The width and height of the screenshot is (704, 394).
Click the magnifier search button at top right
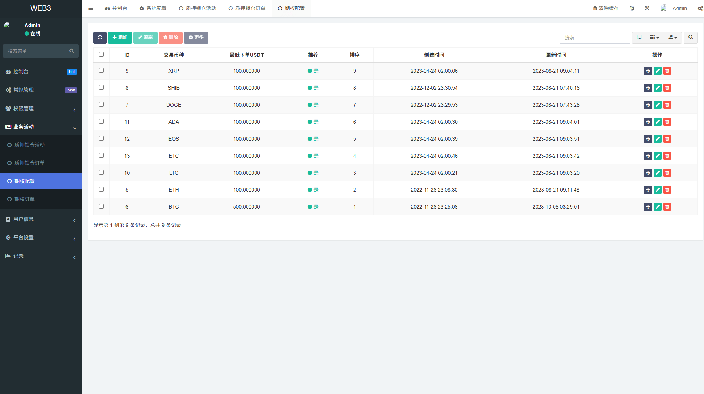pyautogui.click(x=691, y=38)
